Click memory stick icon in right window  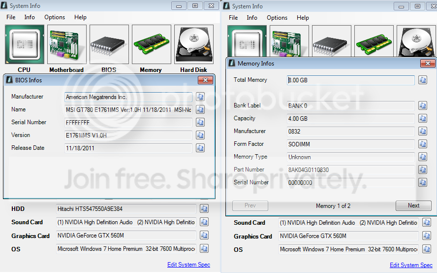(374, 41)
